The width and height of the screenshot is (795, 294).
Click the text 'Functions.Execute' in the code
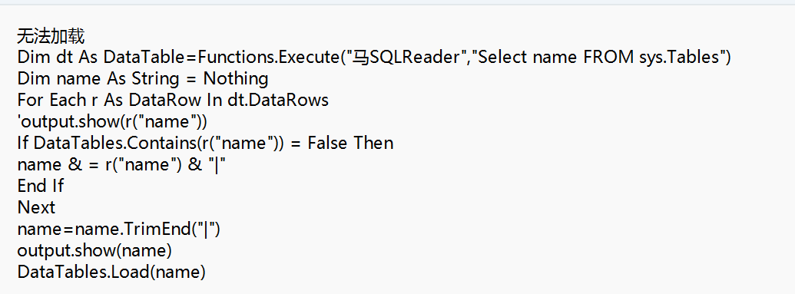[268, 58]
